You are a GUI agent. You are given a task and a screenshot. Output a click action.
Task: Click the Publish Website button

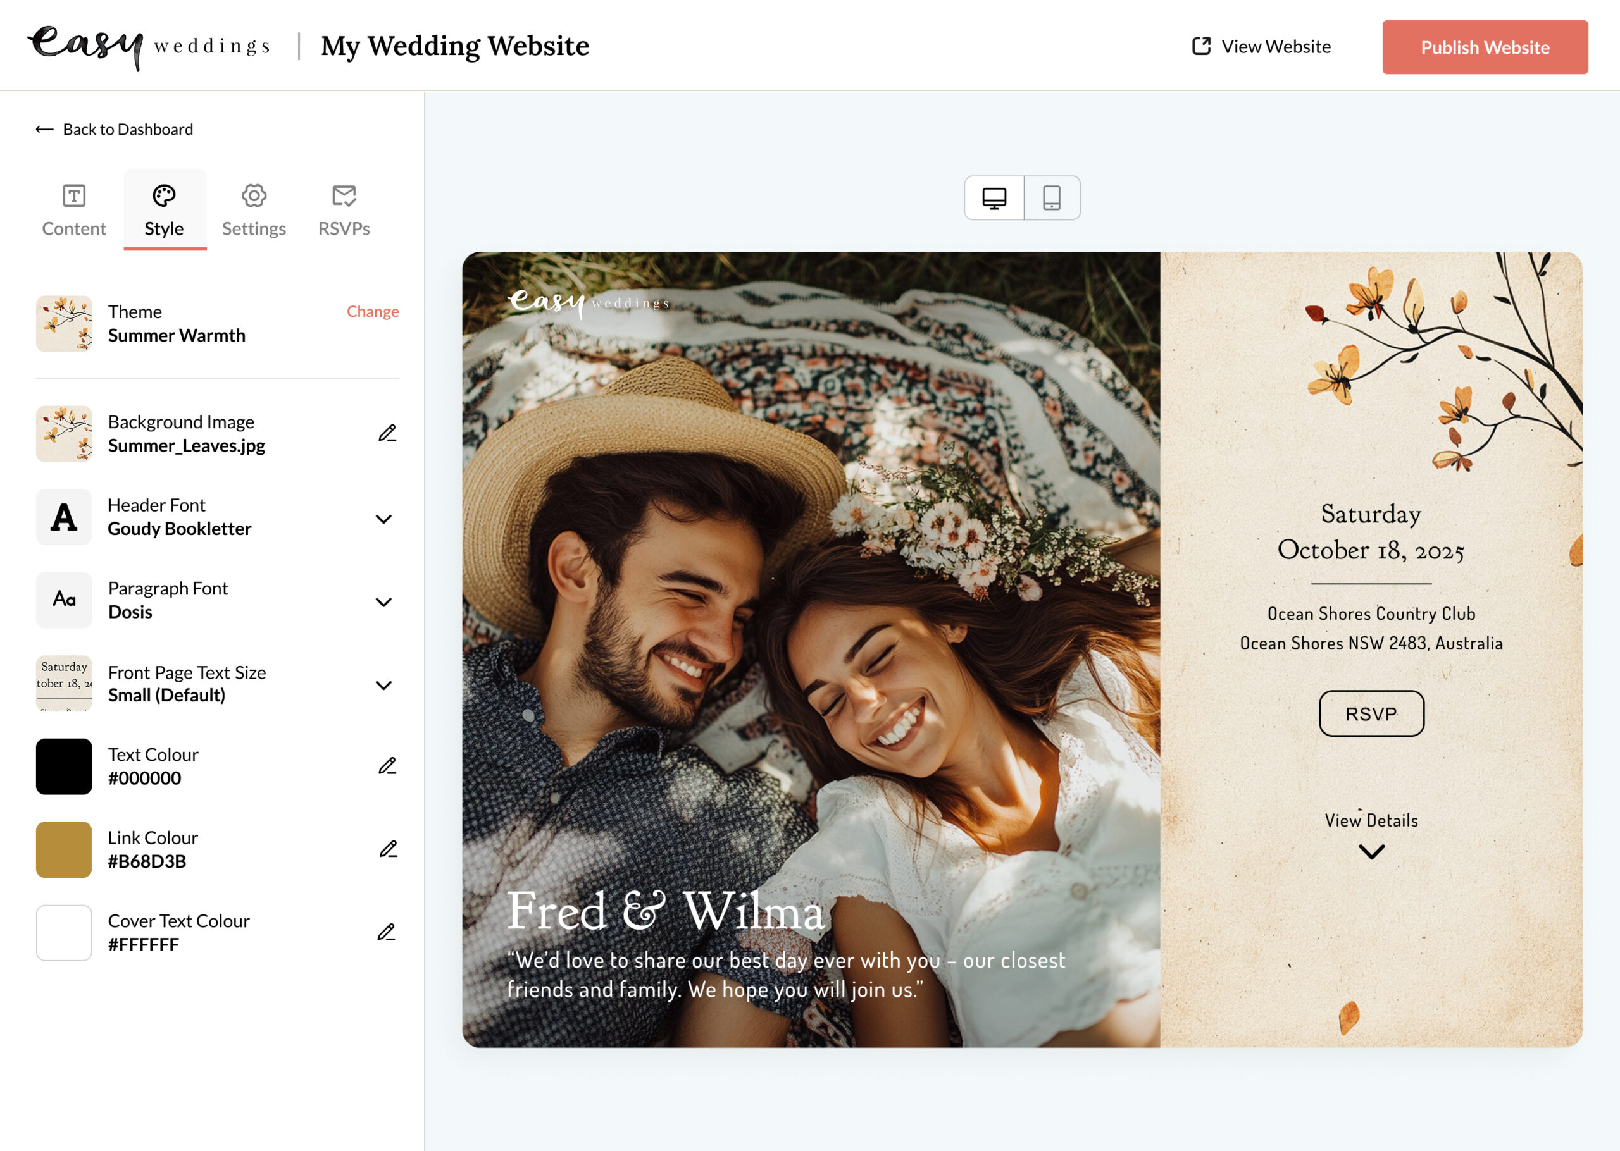pos(1485,47)
